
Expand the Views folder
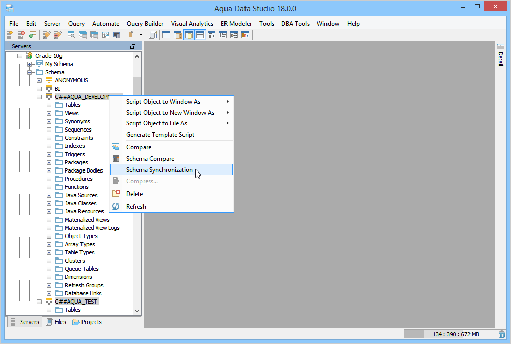tap(49, 113)
